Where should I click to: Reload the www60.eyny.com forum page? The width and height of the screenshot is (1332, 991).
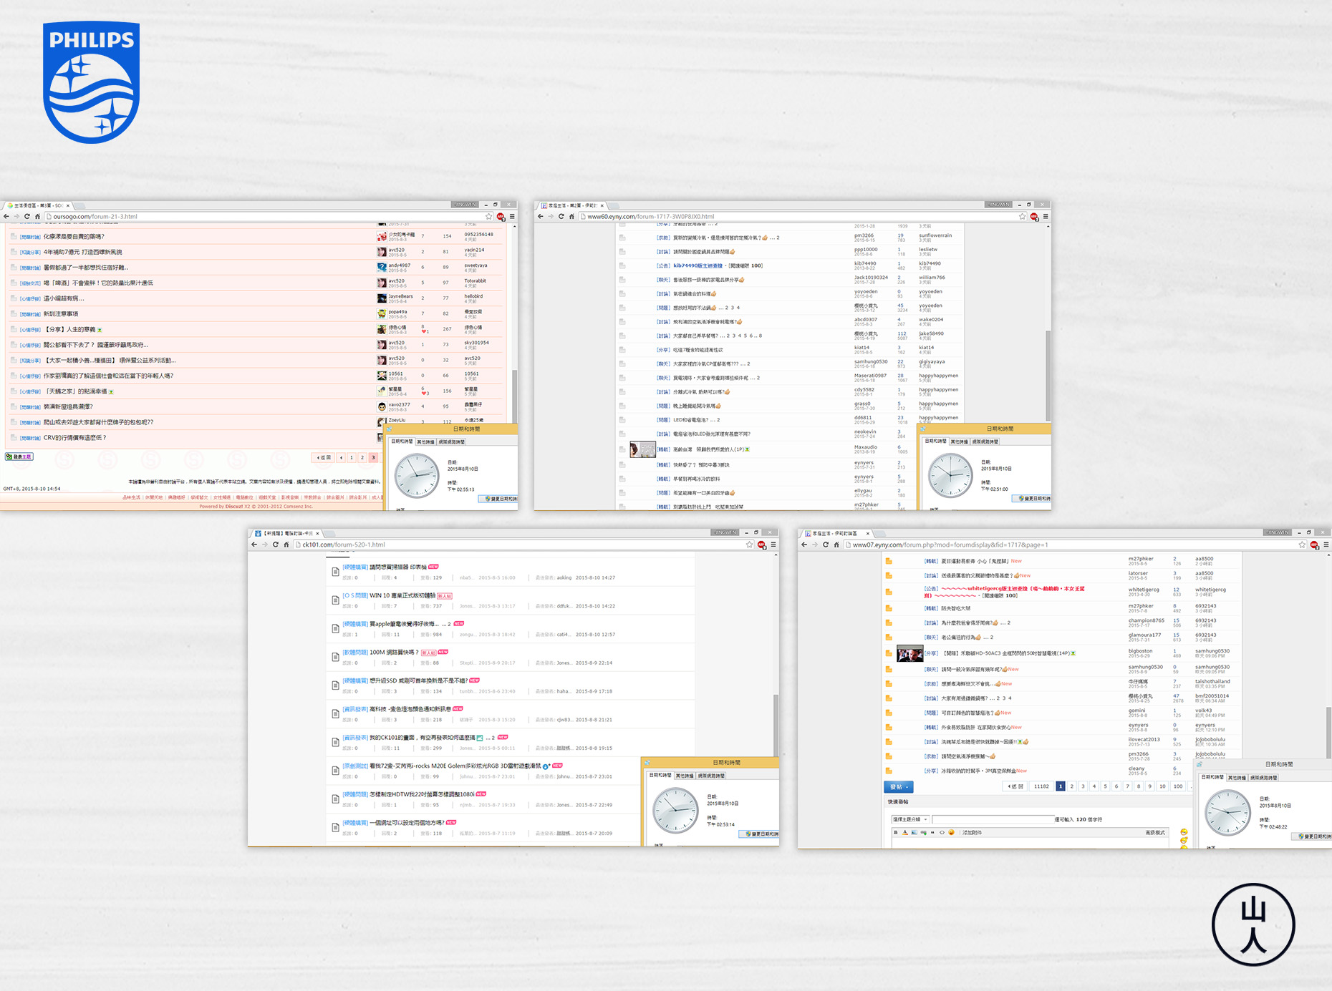(561, 216)
